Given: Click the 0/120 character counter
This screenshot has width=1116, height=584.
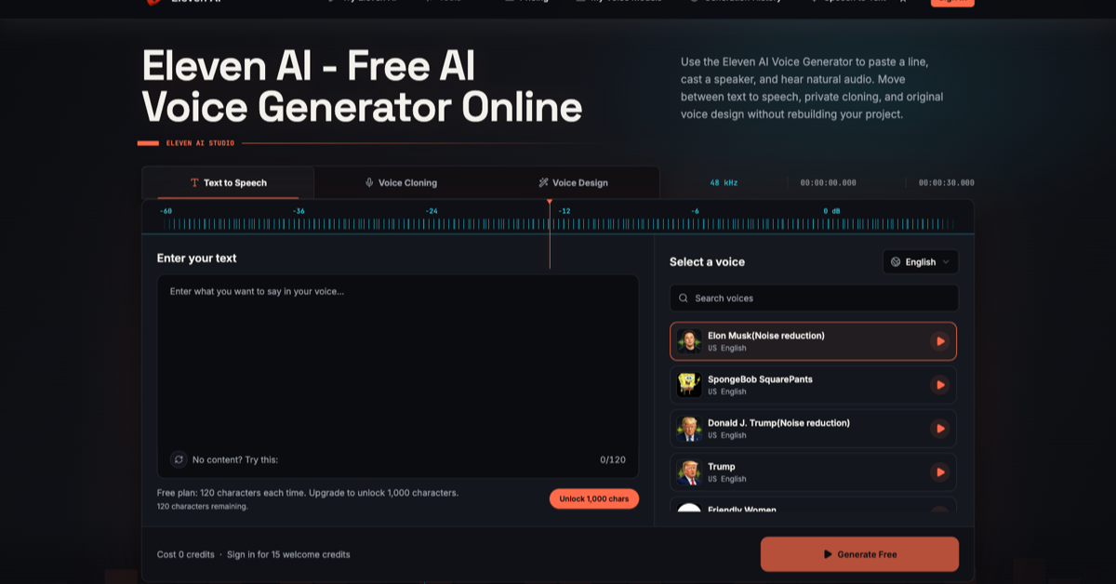Looking at the screenshot, I should [x=613, y=459].
